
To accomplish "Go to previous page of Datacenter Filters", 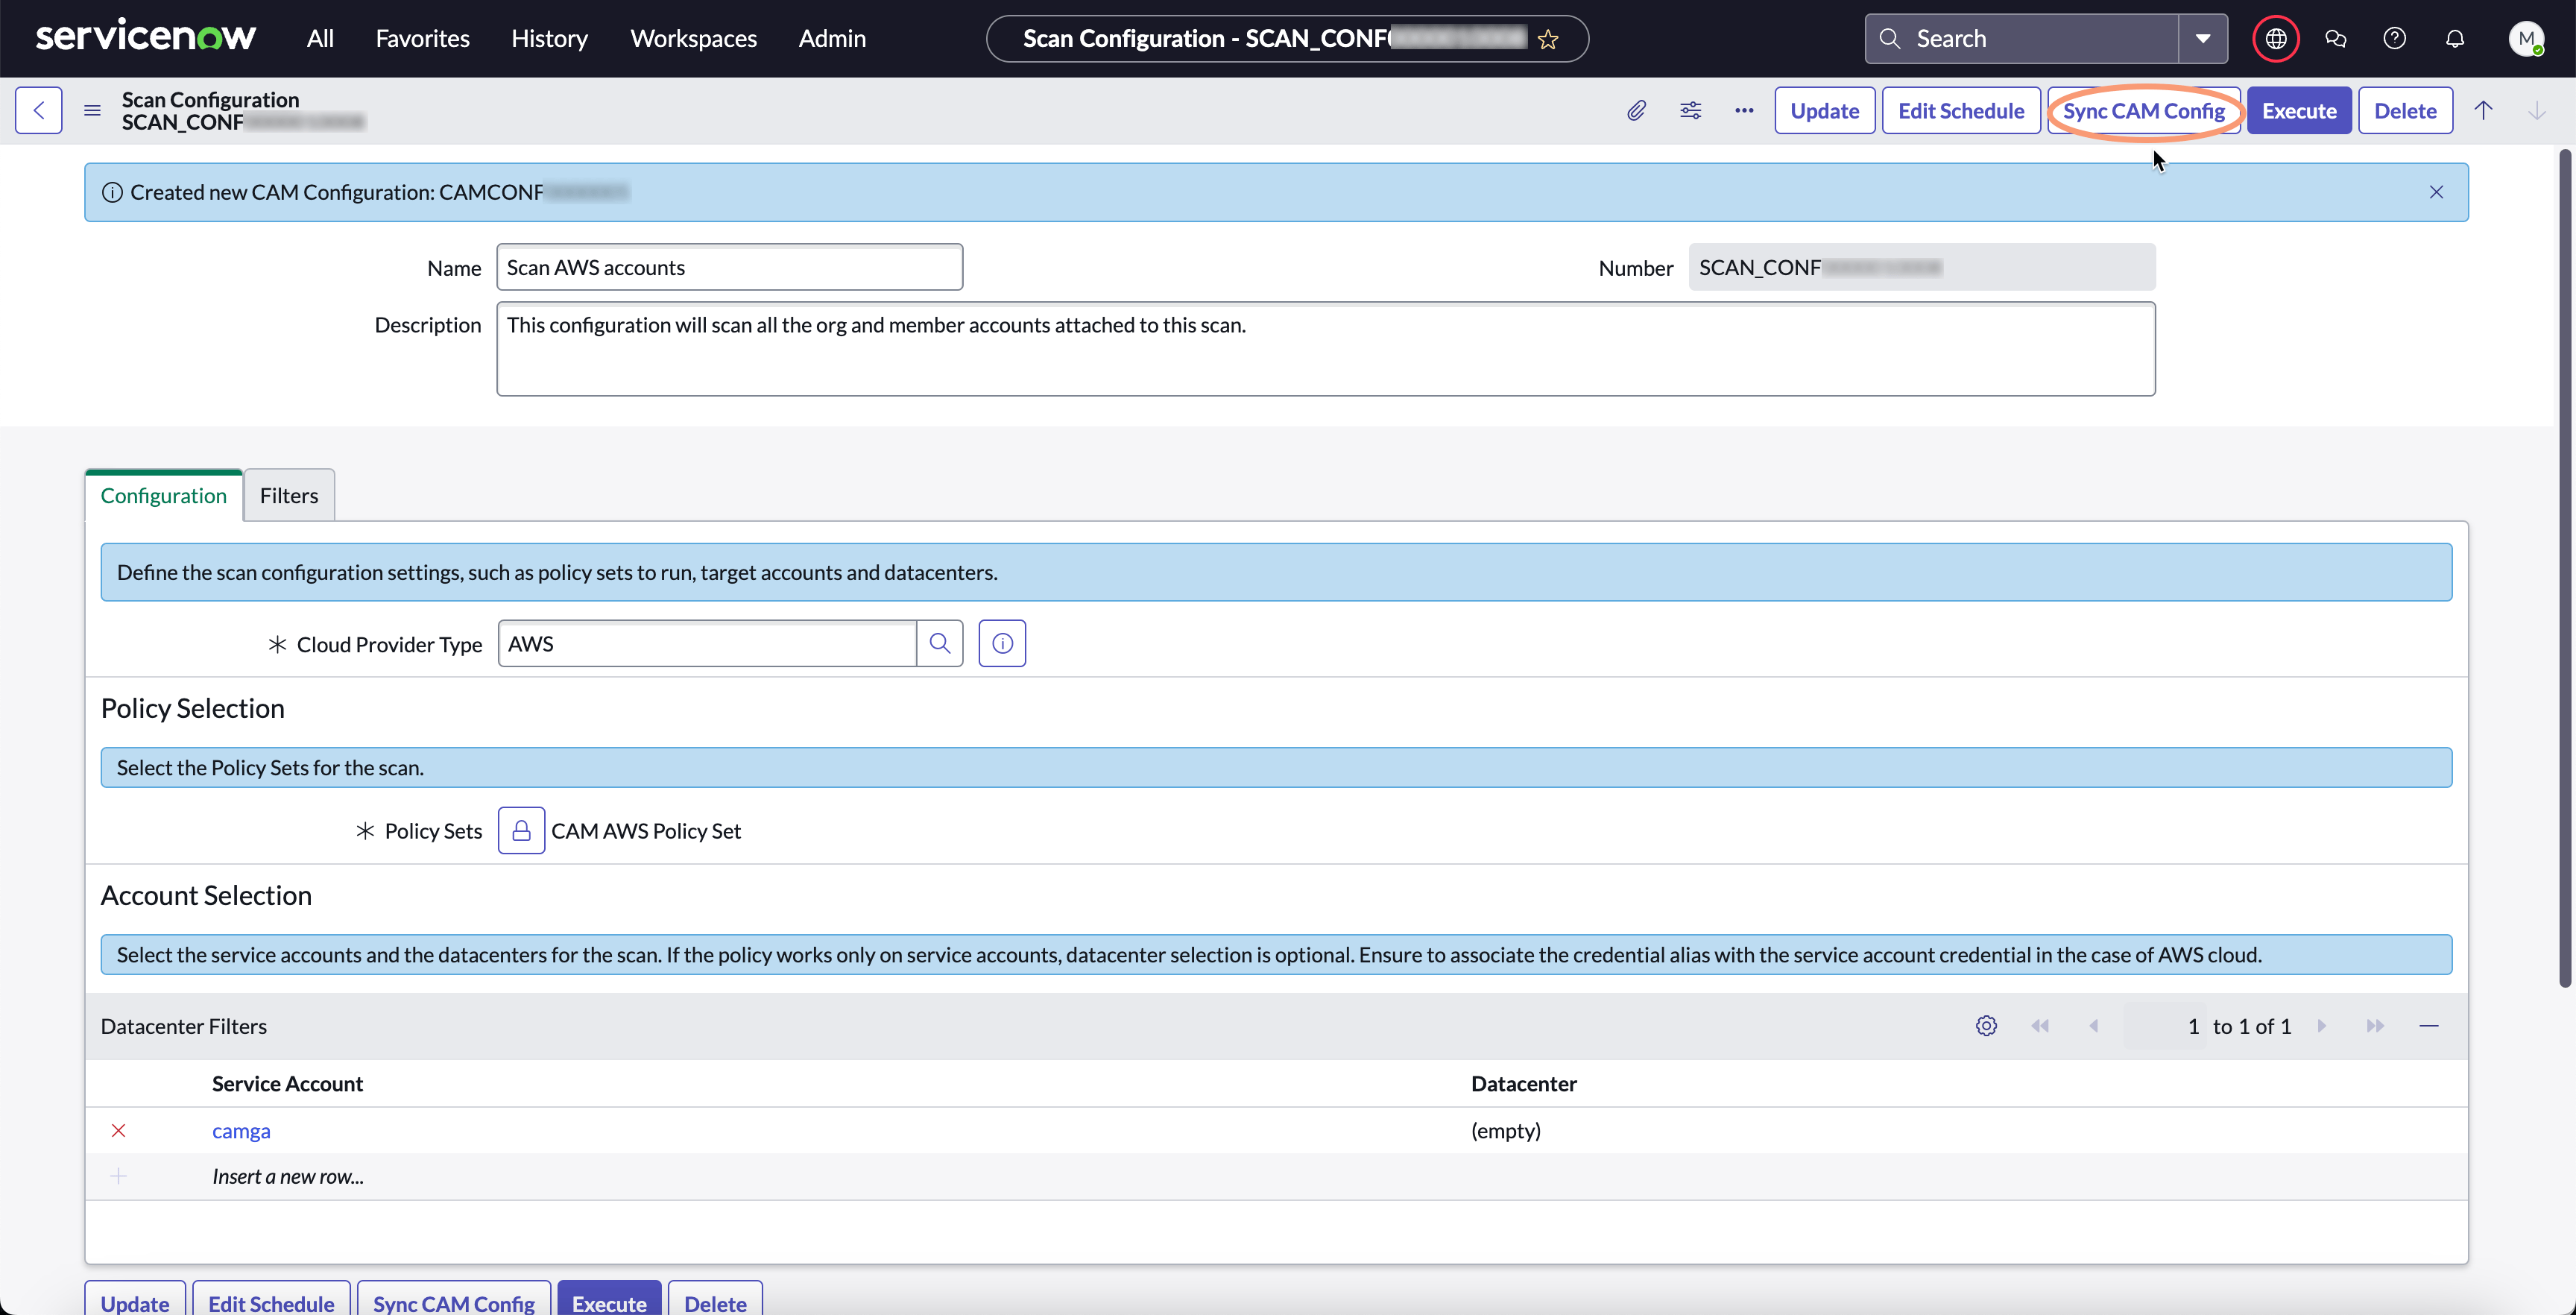I will pos(2094,1026).
